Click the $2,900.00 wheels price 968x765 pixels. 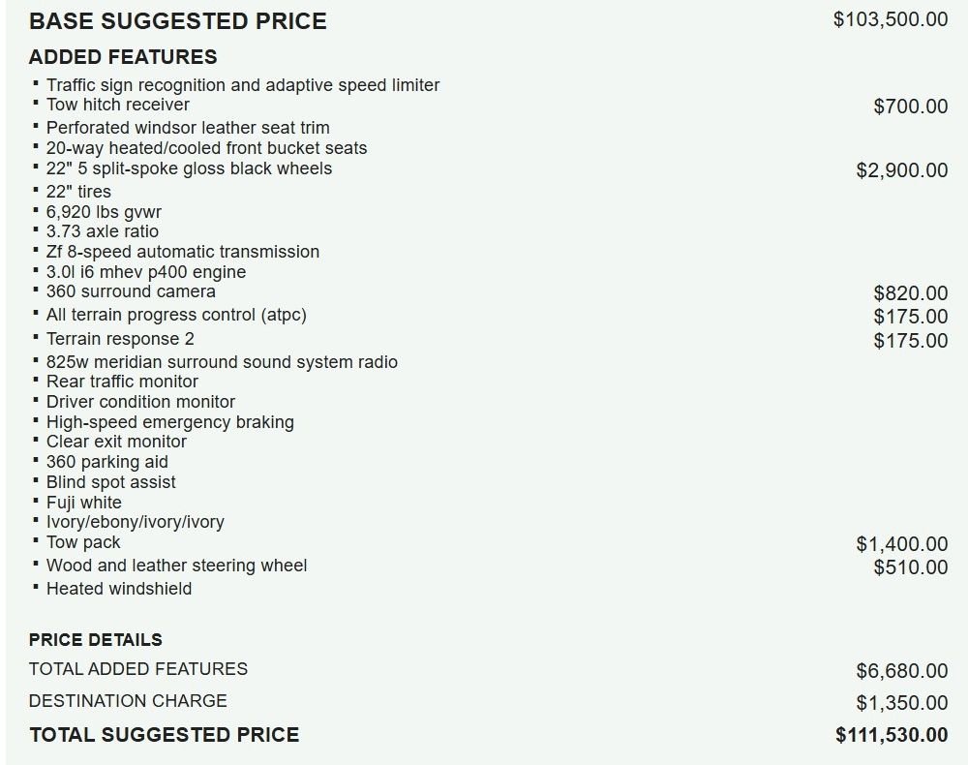pyautogui.click(x=902, y=169)
